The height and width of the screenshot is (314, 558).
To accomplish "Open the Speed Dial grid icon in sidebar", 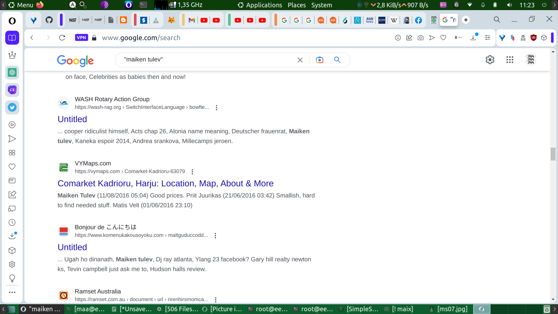I will tap(12, 153).
